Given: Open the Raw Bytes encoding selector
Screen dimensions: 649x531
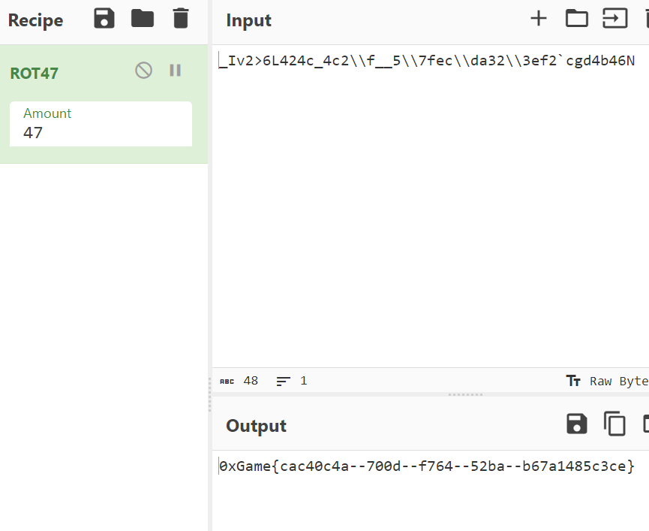Looking at the screenshot, I should pyautogui.click(x=608, y=381).
